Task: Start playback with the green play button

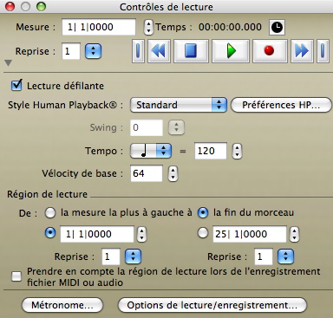Action: [x=231, y=51]
